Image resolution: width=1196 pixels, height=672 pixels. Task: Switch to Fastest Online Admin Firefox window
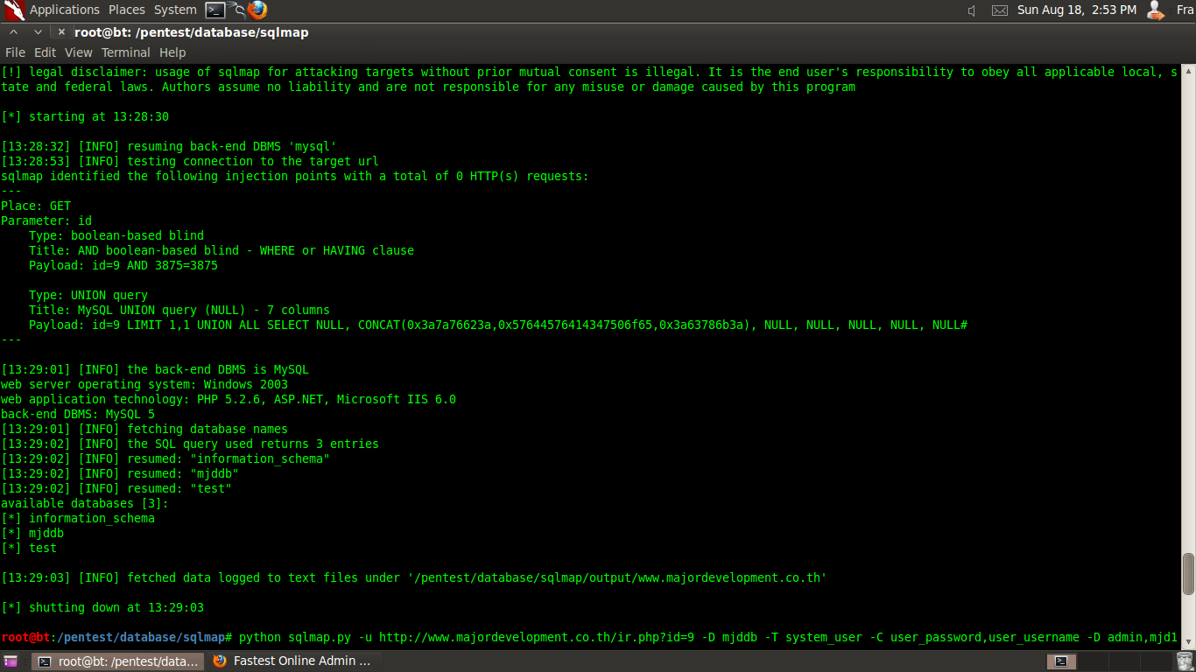(x=293, y=661)
